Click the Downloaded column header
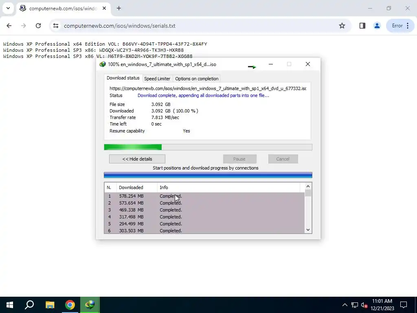 (x=137, y=187)
